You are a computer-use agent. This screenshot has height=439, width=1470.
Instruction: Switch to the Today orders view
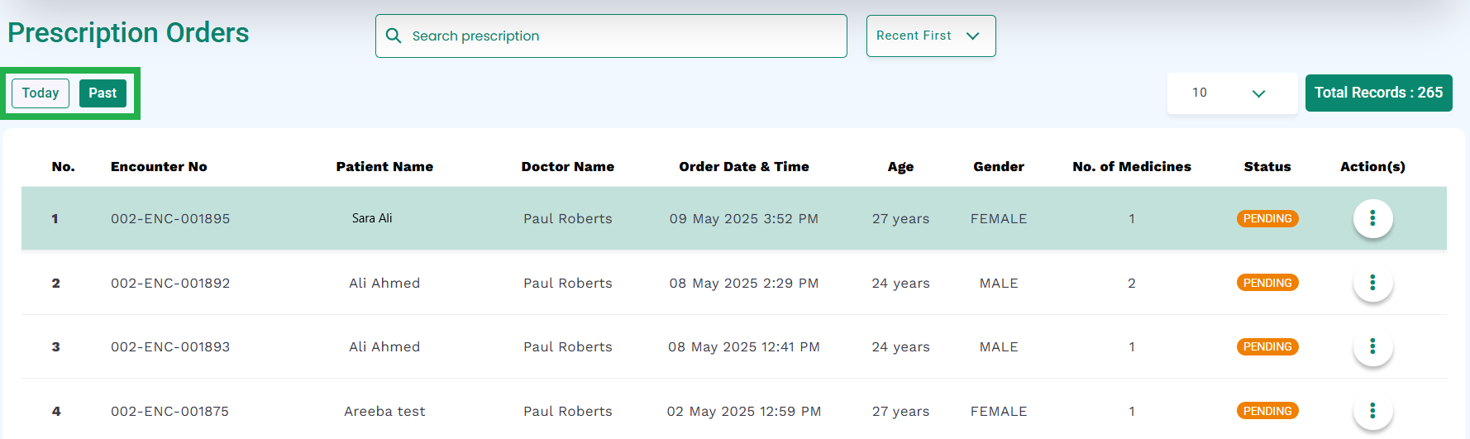tap(41, 93)
